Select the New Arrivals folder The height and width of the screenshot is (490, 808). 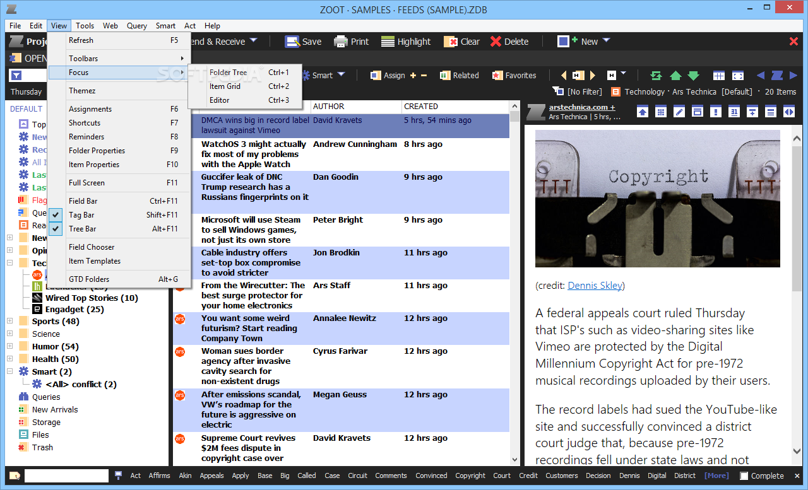pos(55,409)
